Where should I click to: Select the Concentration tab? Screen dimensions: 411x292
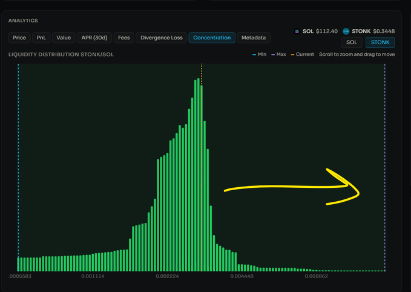tap(212, 38)
